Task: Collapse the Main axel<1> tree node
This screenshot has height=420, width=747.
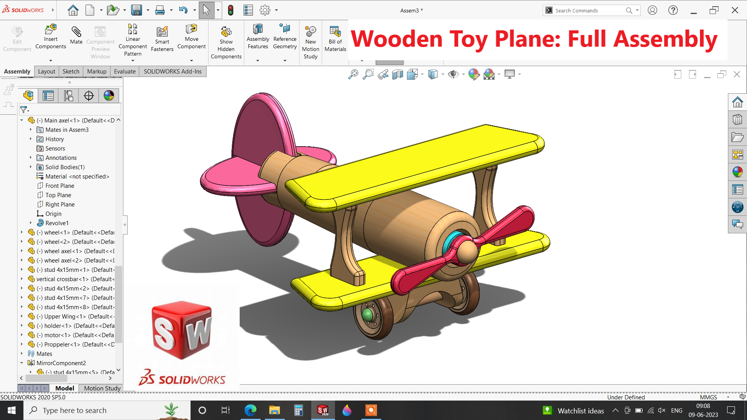Action: point(22,120)
